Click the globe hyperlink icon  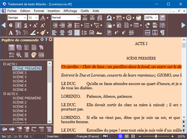pos(138,18)
